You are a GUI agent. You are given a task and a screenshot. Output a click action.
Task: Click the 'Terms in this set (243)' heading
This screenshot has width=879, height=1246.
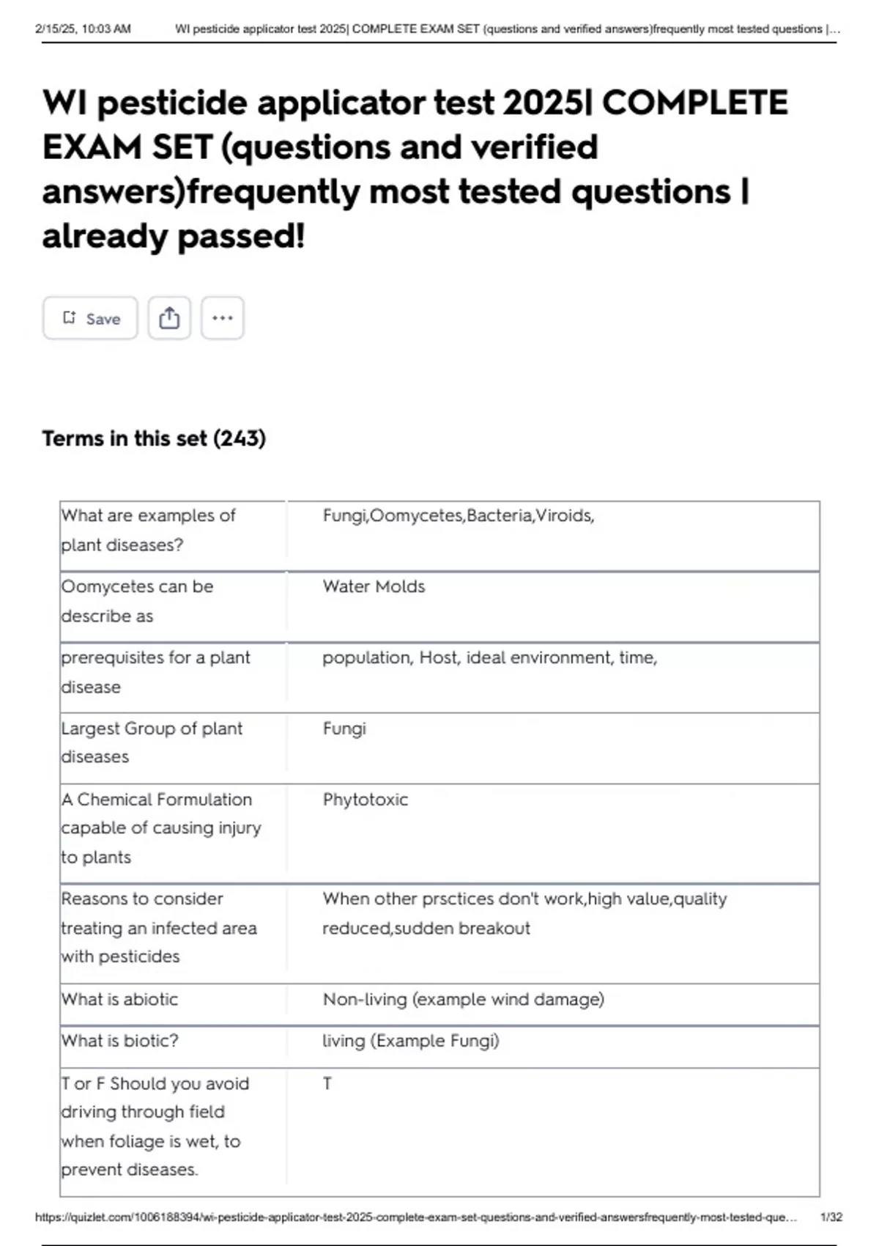[154, 438]
